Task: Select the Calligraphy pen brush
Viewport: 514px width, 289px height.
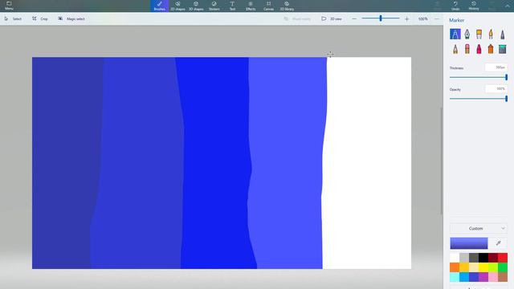Action: [467, 34]
